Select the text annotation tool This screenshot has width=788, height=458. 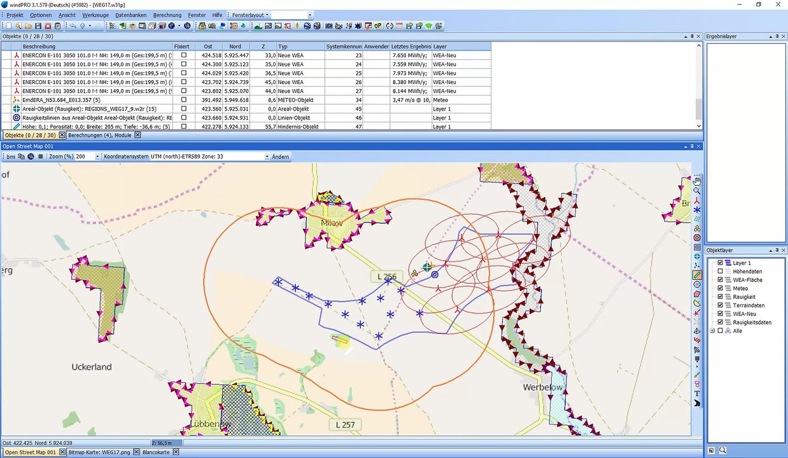pos(697,394)
